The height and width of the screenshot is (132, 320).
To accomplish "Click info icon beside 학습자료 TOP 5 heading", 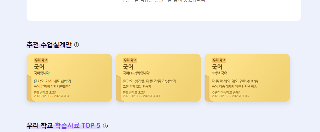I will click(105, 126).
